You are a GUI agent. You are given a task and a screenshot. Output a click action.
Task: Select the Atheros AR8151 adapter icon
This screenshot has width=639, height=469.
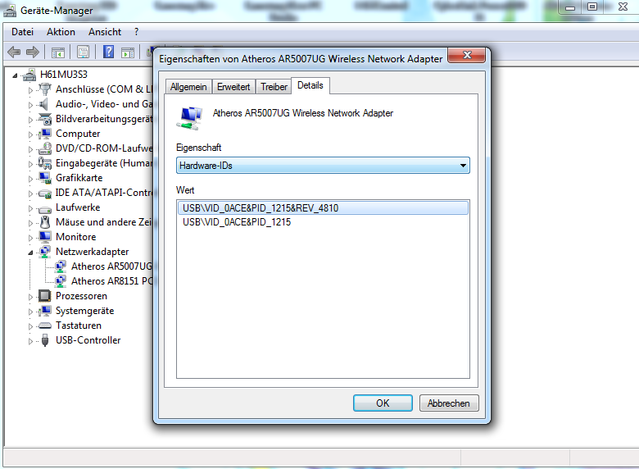(61, 281)
